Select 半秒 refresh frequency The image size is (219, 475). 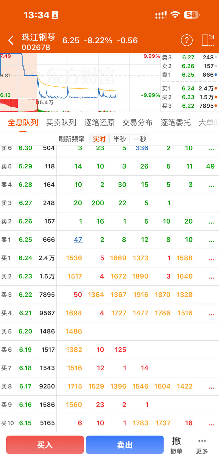[x=119, y=139]
